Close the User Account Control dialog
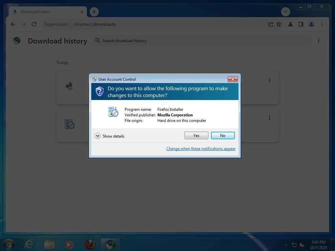 [x=233, y=79]
